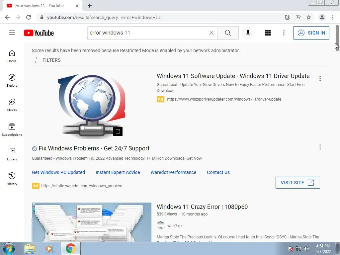Reload the page
Viewport: 340px width, 255px height.
click(x=29, y=17)
